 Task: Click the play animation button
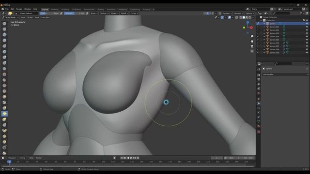pyautogui.click(x=131, y=158)
